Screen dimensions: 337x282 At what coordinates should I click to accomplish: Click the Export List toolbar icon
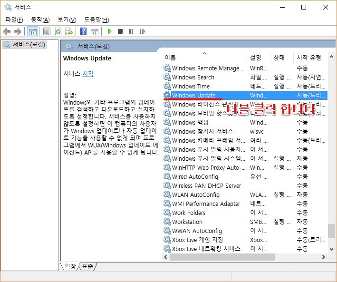point(69,31)
